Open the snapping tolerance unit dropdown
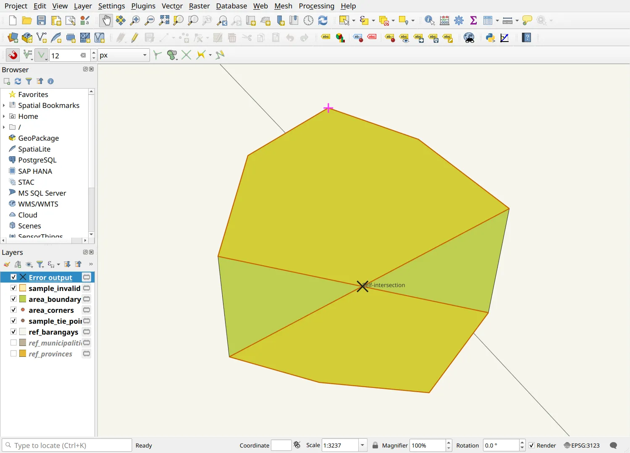The width and height of the screenshot is (630, 453). pos(124,55)
